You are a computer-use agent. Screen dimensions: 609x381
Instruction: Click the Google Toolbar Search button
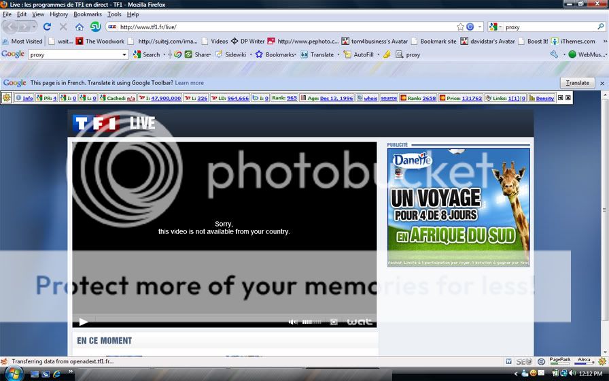[x=147, y=55]
